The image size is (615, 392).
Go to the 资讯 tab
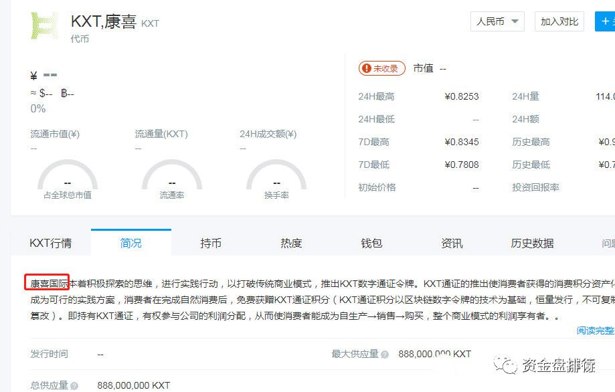coord(452,243)
